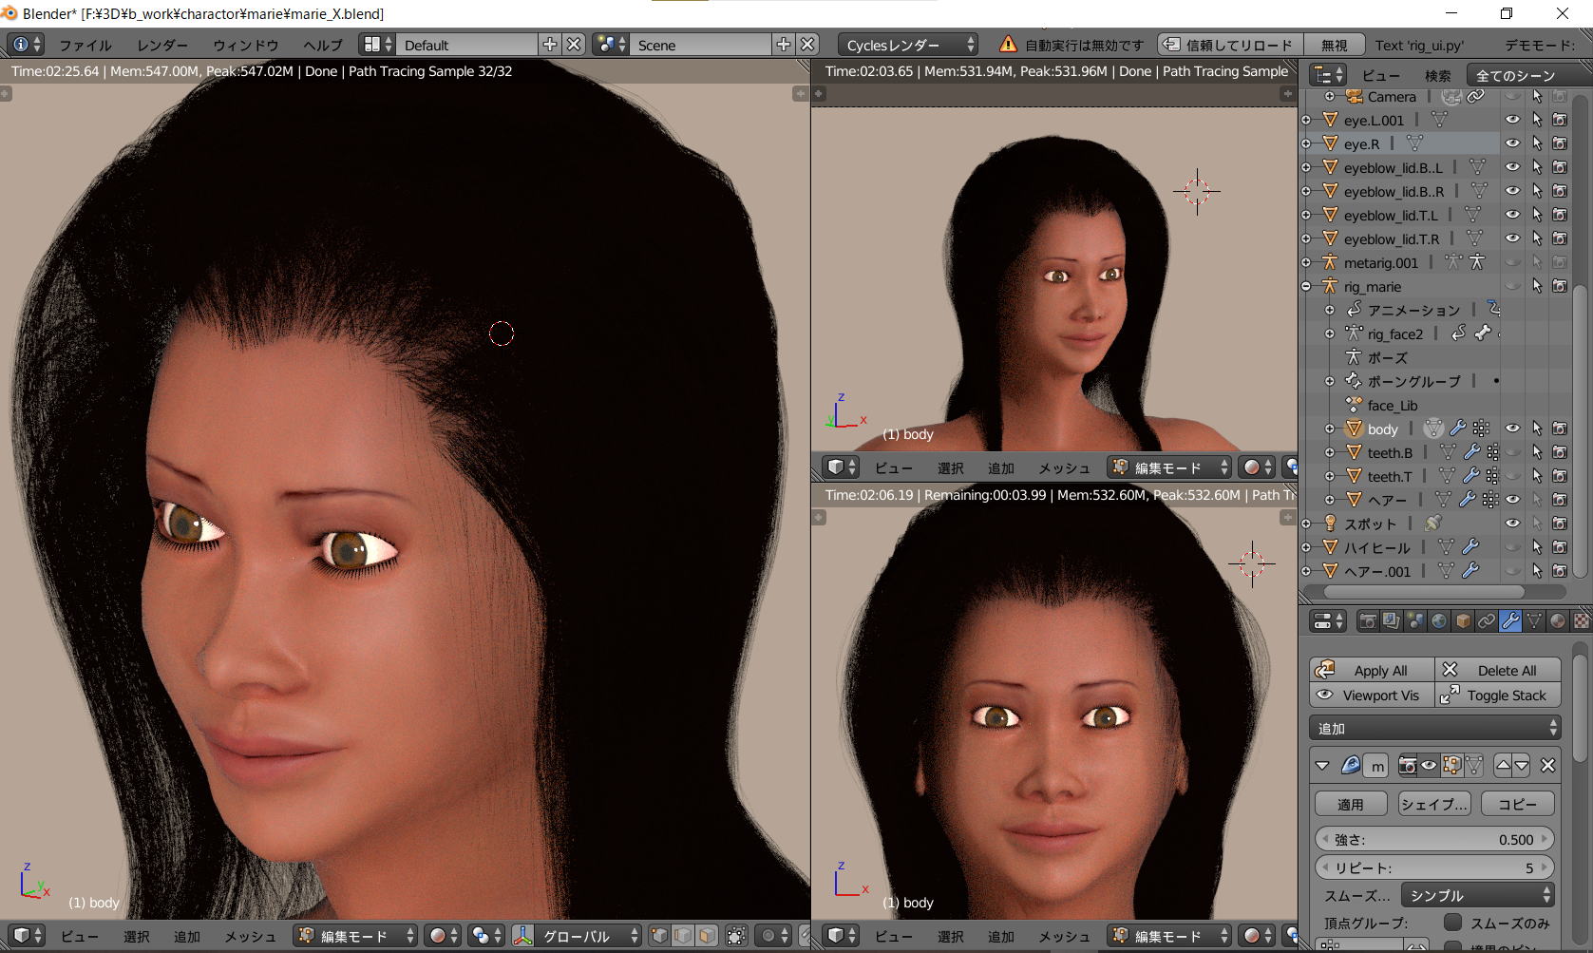Viewport: 1593px width, 953px height.
Task: Toggle visibility eye for eye.R
Action: coord(1512,143)
